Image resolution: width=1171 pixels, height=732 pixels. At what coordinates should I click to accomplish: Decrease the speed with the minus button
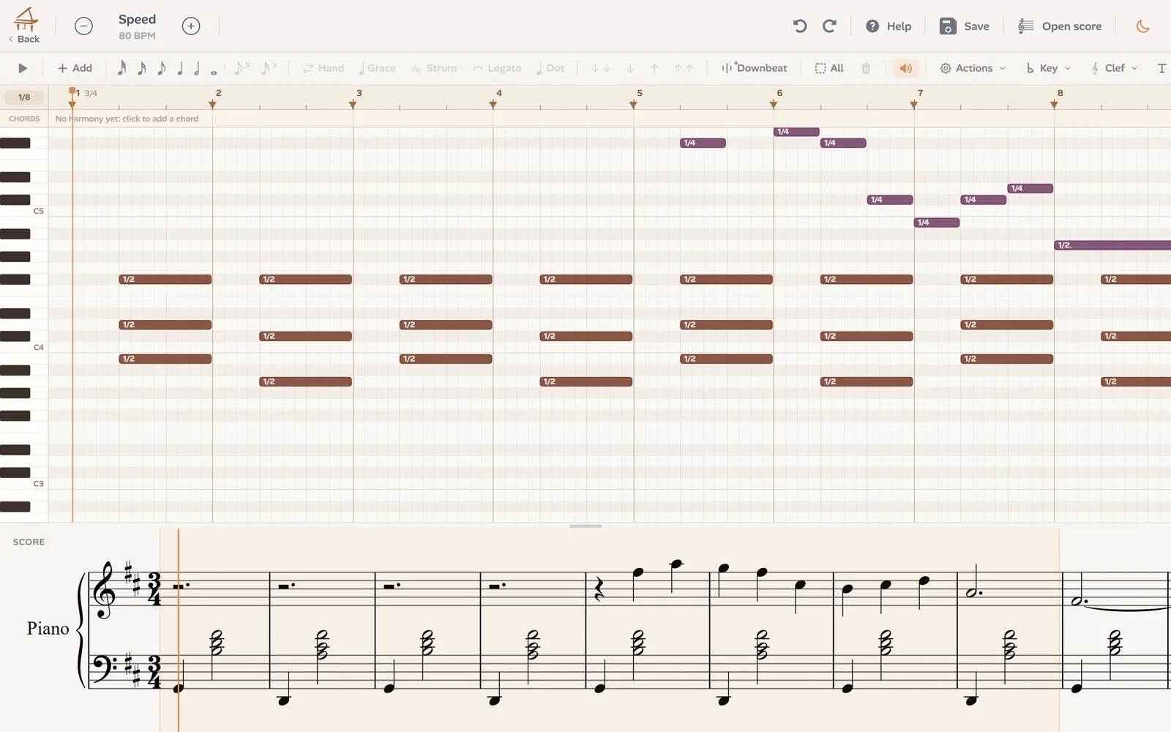[84, 26]
